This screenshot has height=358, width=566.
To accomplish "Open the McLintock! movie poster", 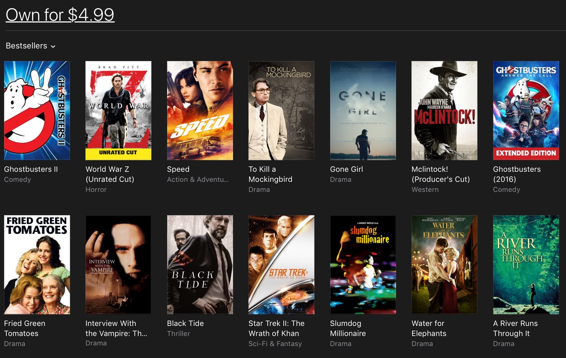I will 444,110.
